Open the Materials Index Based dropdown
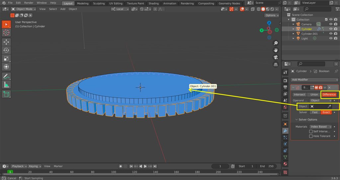340x180 pixels. (320, 127)
